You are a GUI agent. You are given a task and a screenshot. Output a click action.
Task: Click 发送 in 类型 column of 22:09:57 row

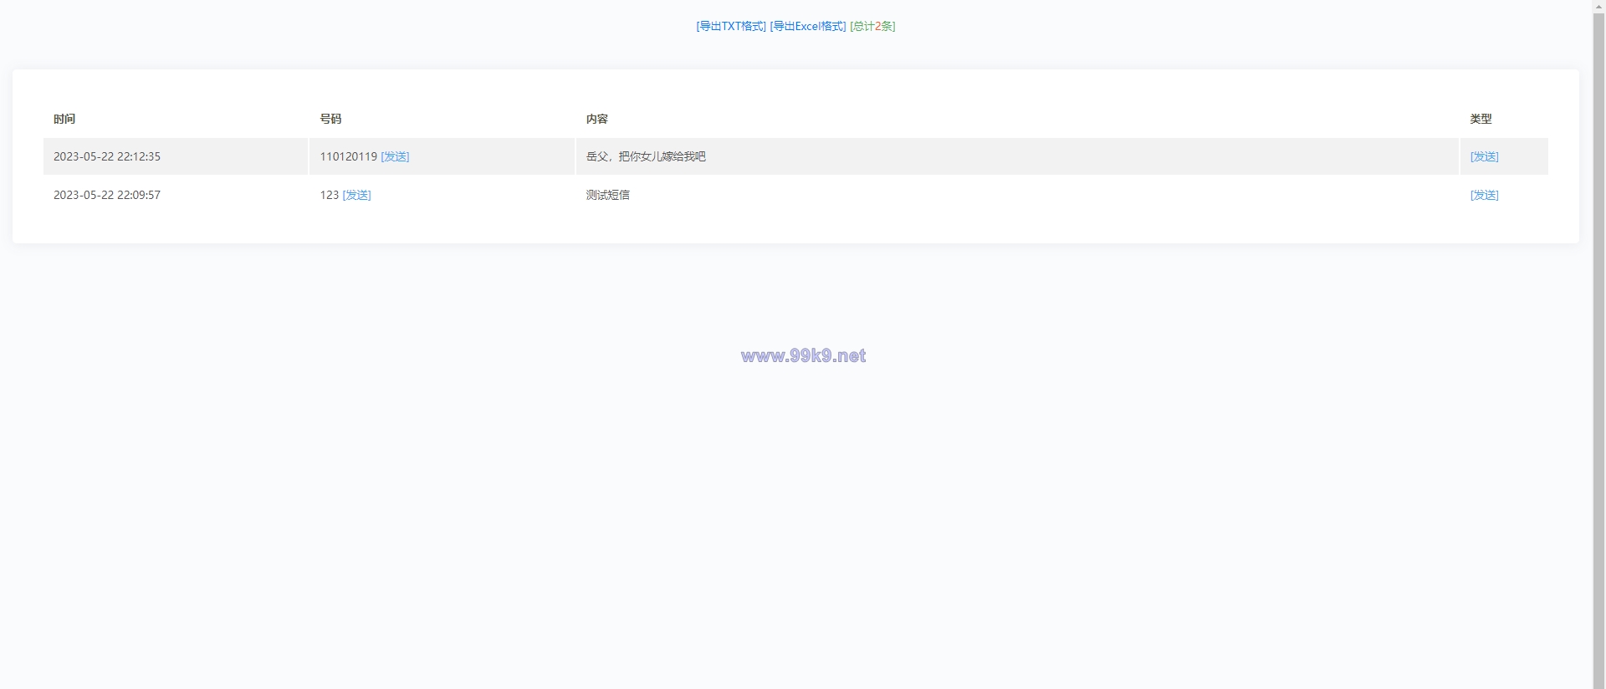point(1484,195)
